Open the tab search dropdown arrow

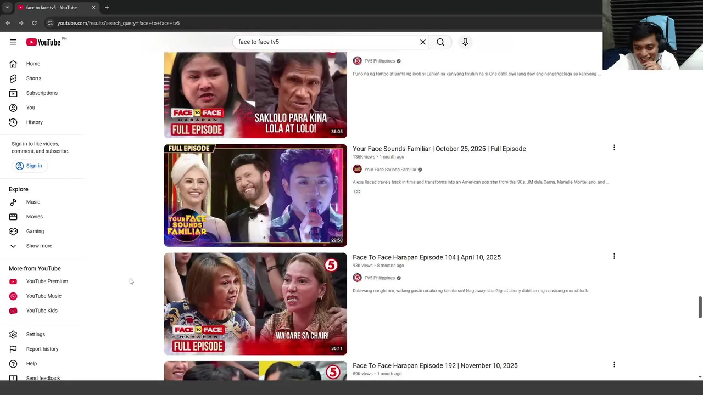tap(7, 8)
